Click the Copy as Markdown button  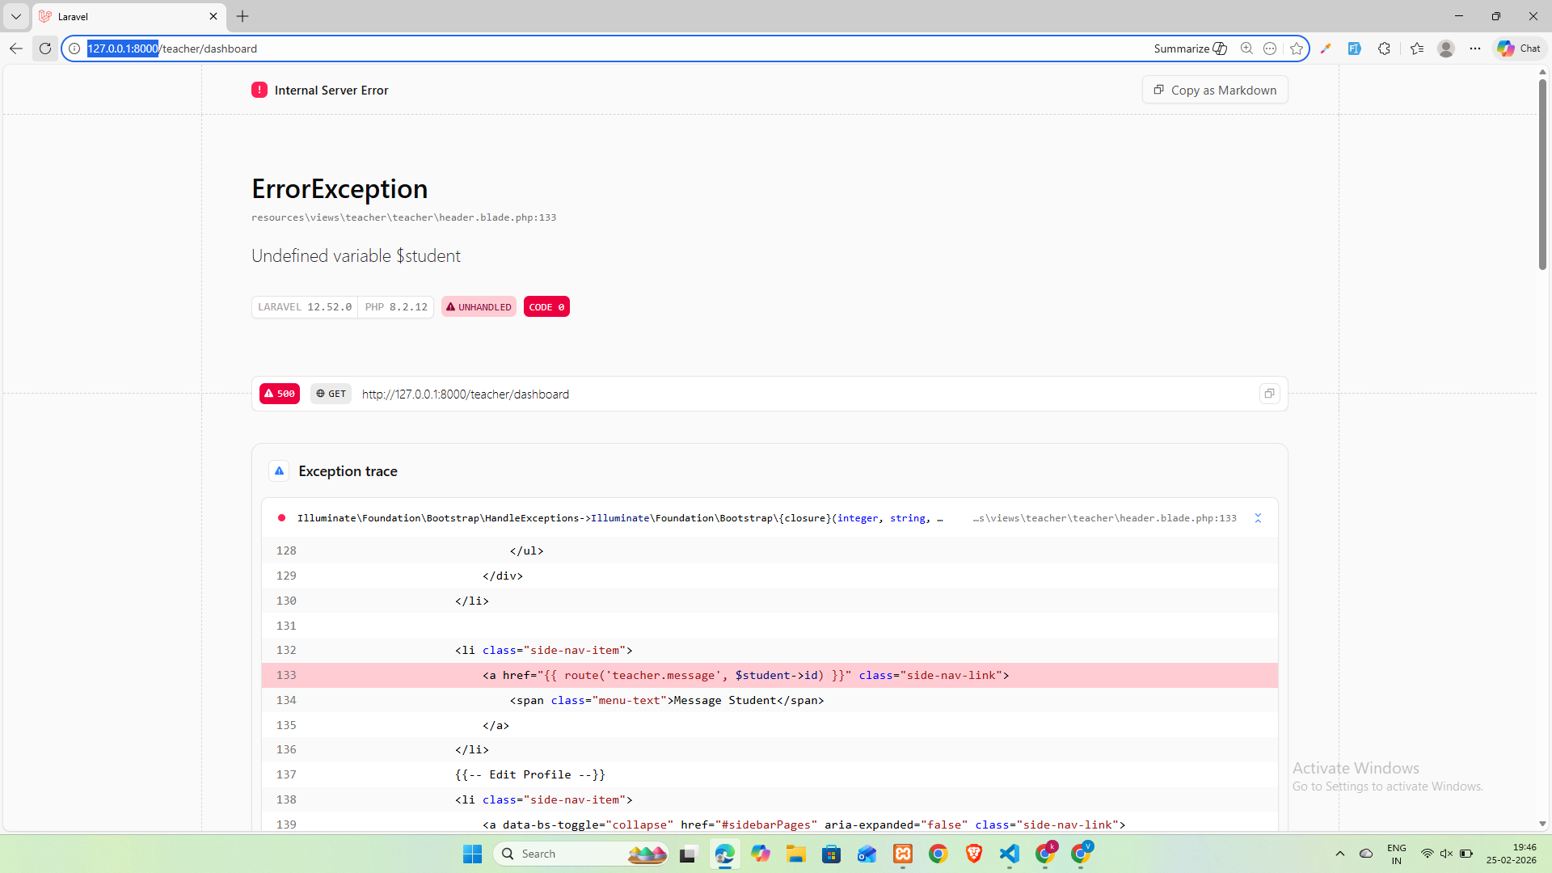[x=1215, y=90]
